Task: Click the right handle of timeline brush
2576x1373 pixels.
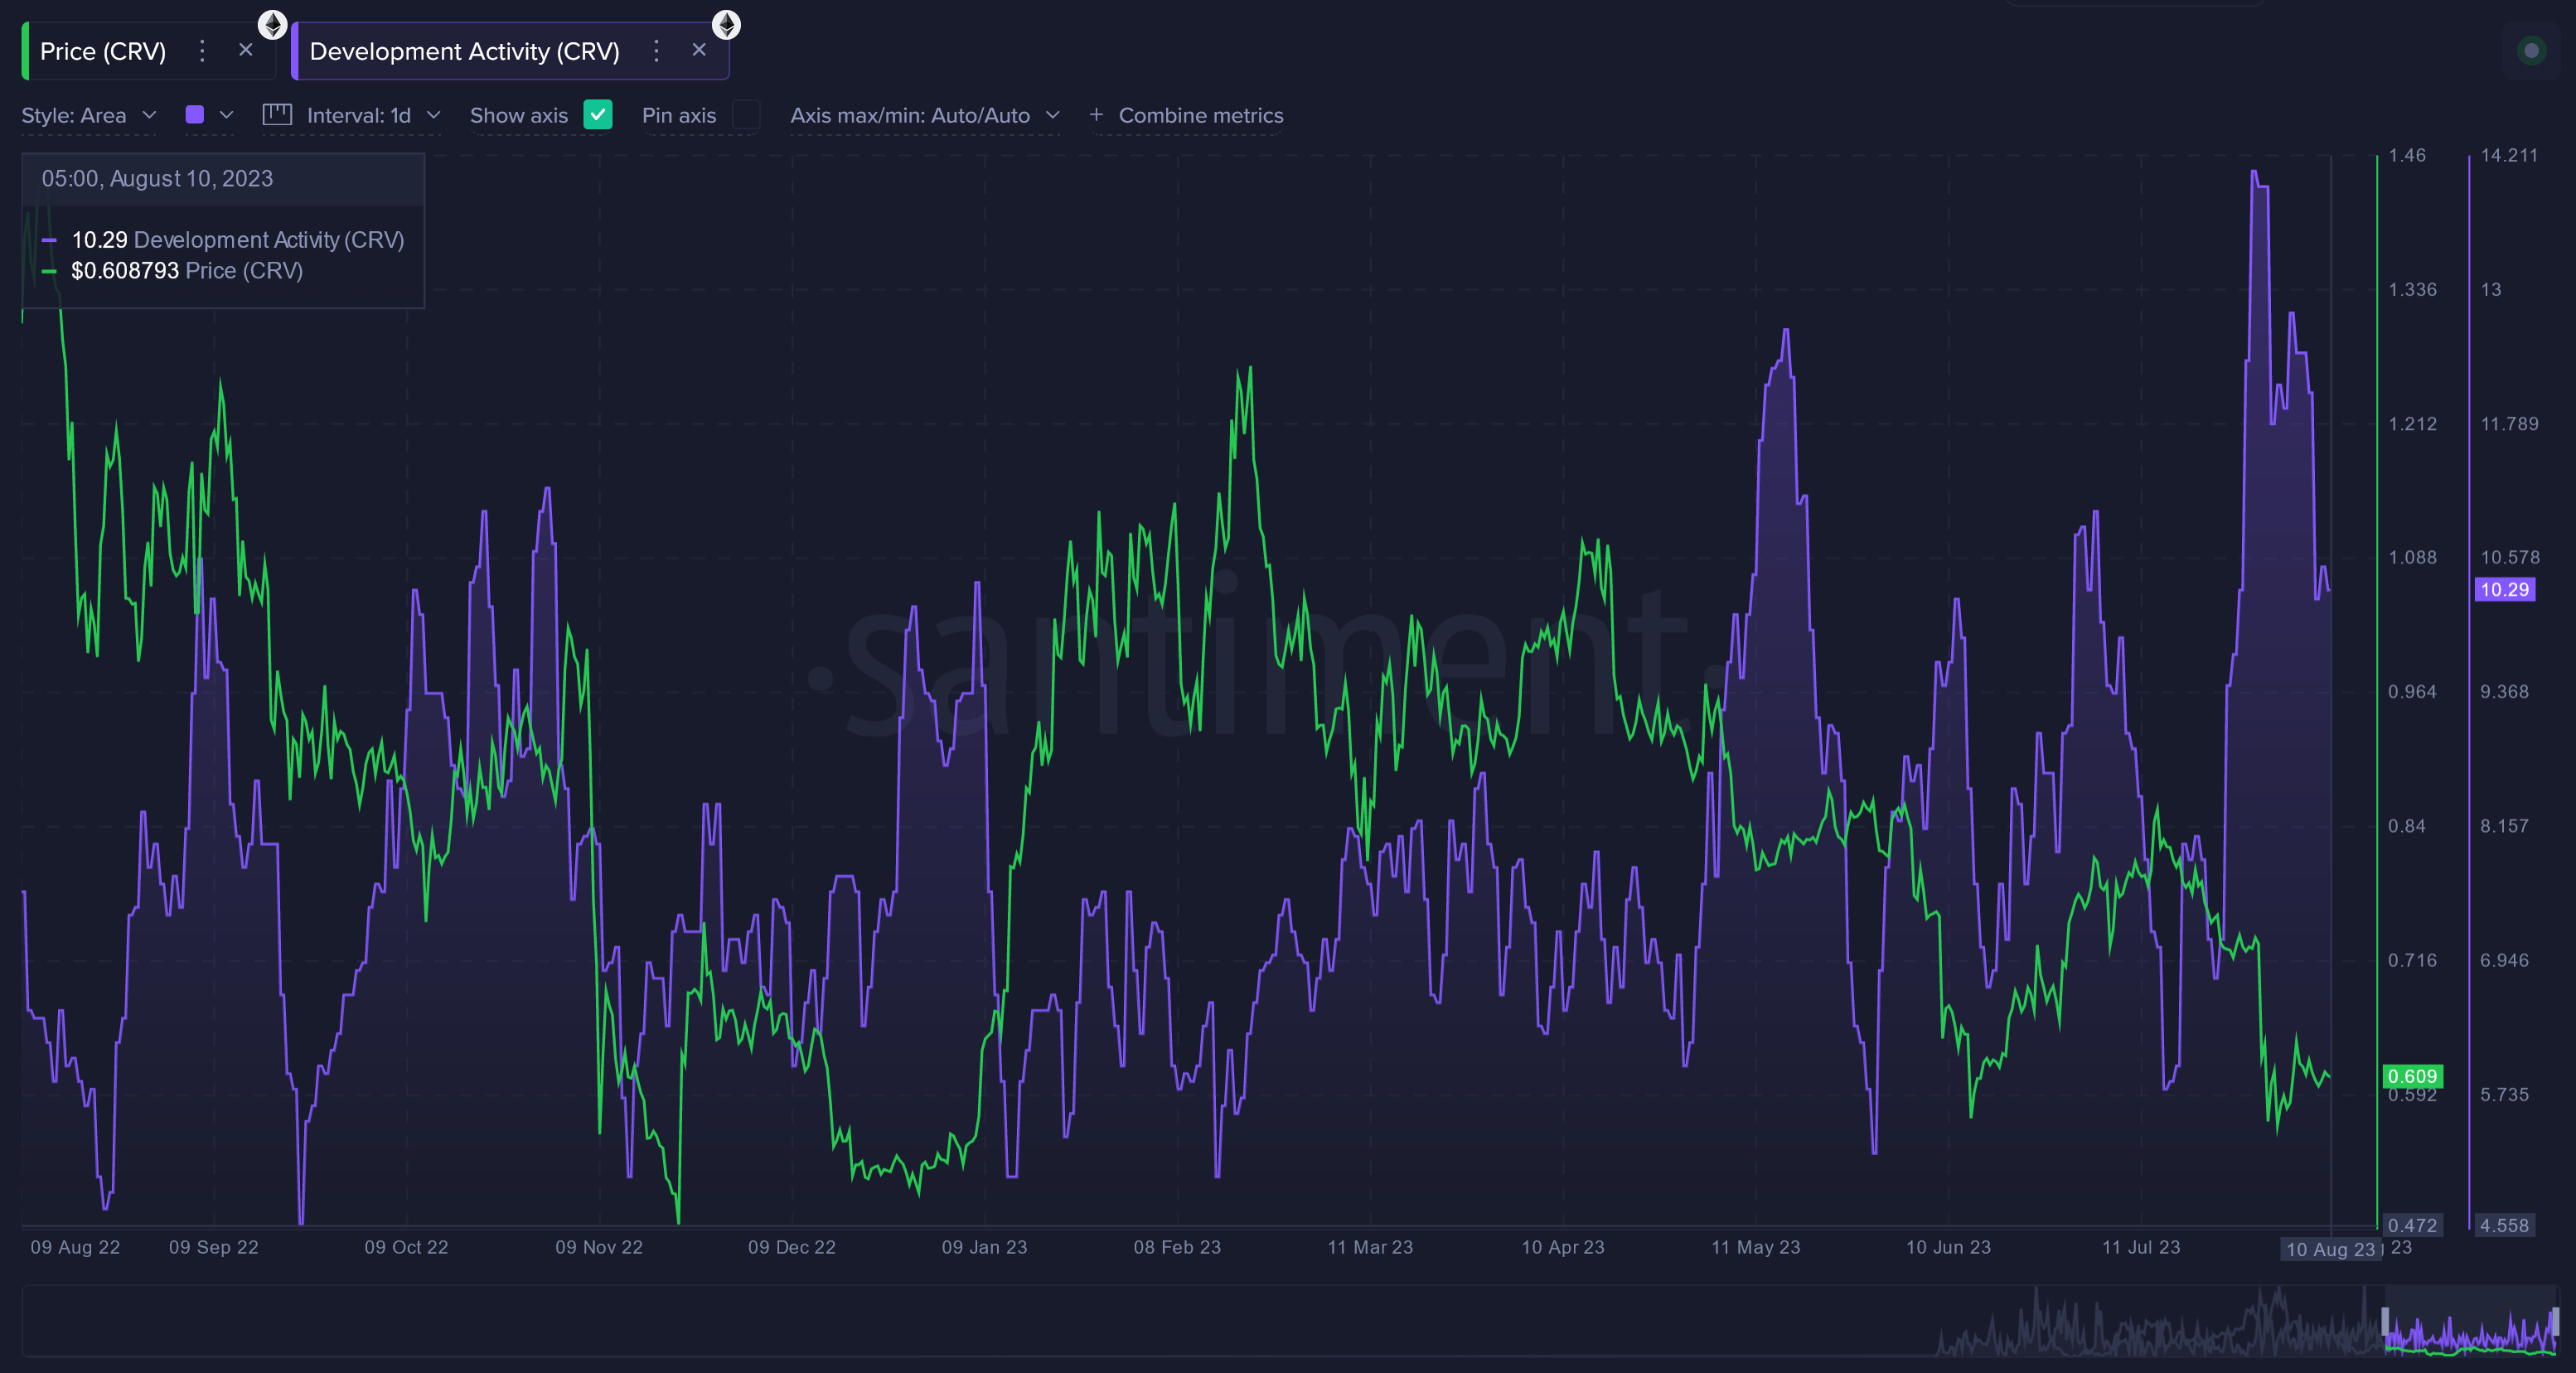Action: coord(2555,1322)
